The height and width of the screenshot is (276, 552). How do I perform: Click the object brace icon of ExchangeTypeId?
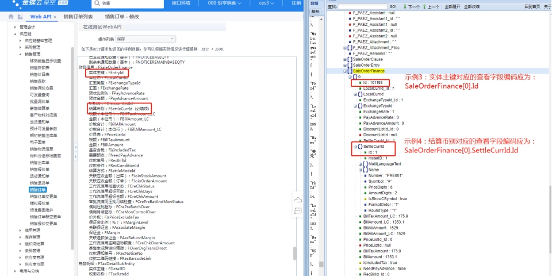click(360, 106)
